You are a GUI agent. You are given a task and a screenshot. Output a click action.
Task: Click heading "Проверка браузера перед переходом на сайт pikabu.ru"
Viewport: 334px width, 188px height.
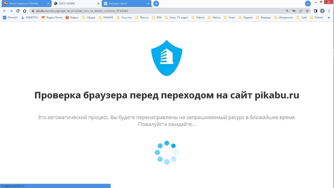click(x=167, y=95)
